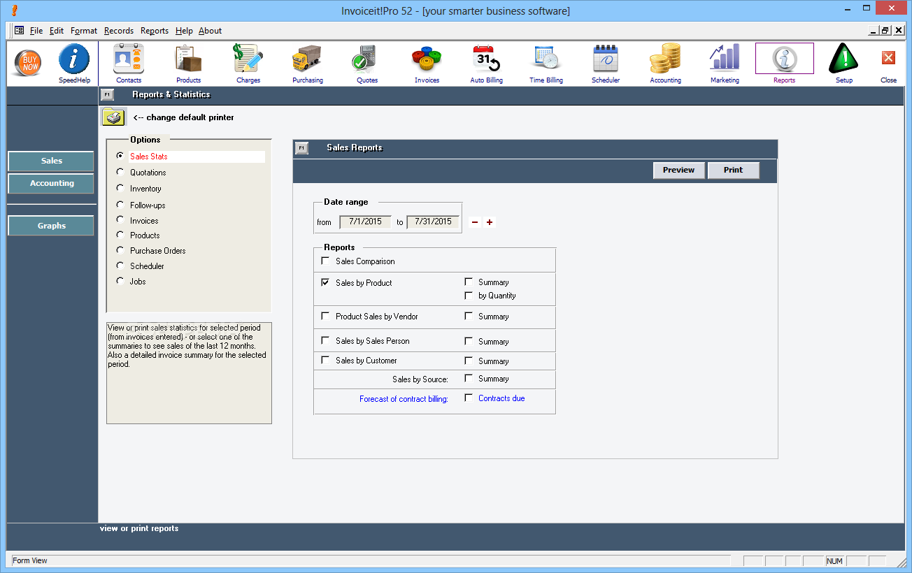Restore the inner document window

(x=885, y=31)
